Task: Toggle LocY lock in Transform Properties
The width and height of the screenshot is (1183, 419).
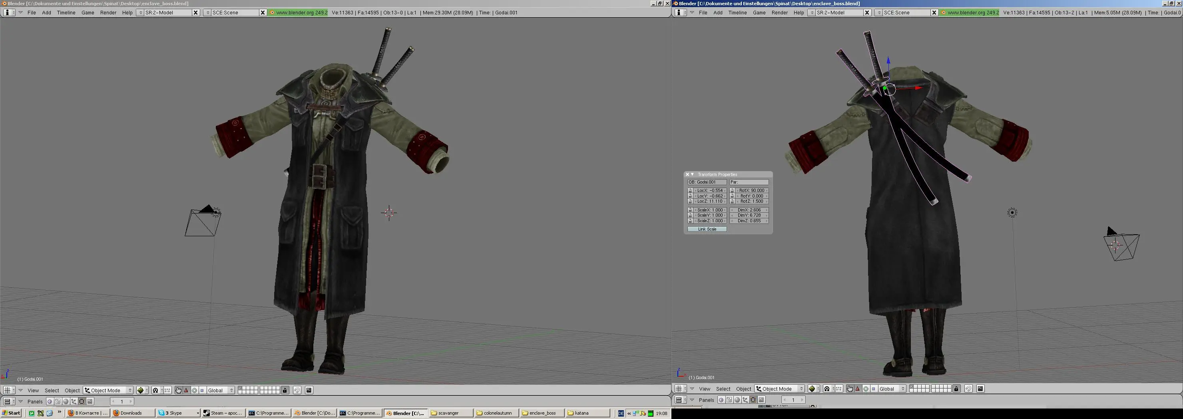Action: [690, 196]
